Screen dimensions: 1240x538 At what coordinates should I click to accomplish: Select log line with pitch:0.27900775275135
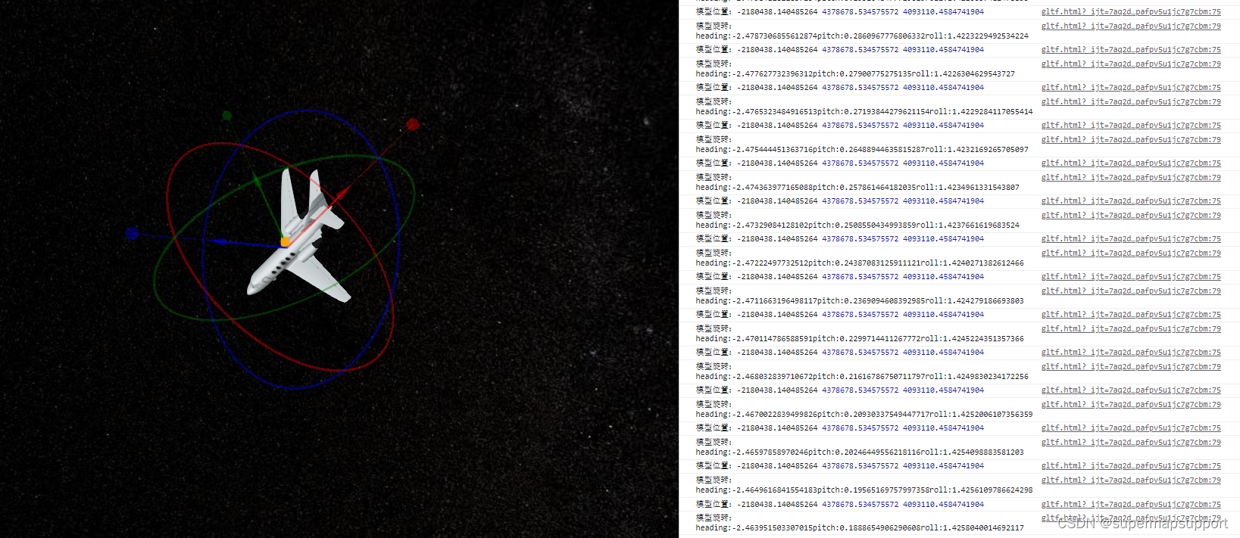(855, 73)
